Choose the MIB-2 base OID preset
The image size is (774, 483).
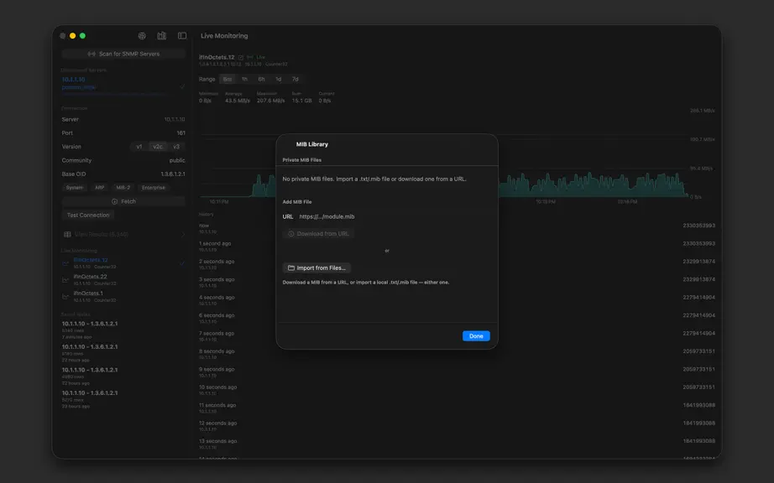[x=123, y=187]
